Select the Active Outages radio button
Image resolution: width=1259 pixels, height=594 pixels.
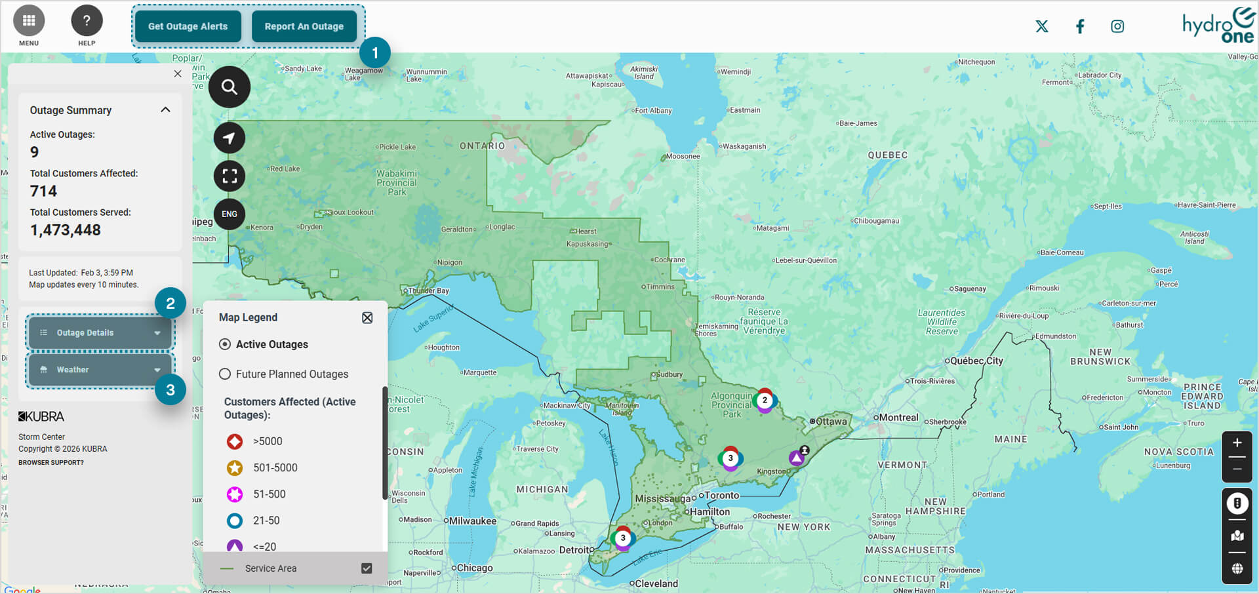tap(225, 344)
